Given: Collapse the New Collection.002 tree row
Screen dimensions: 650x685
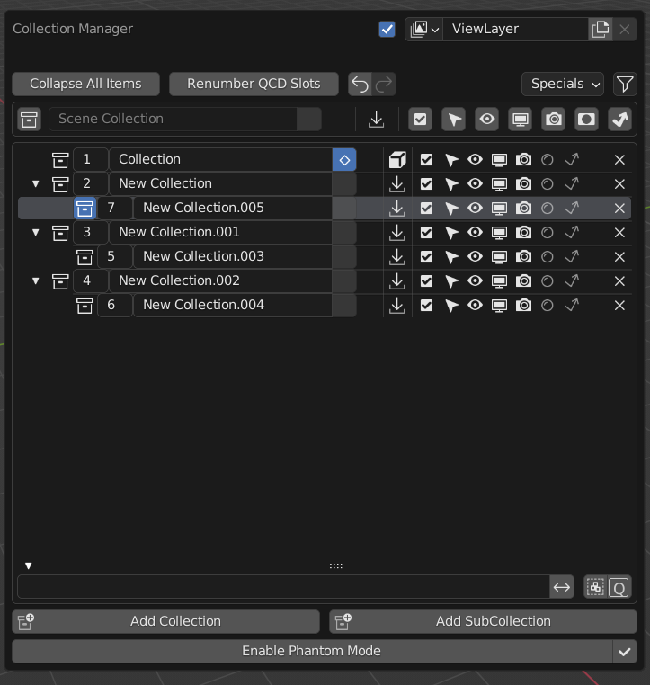Looking at the screenshot, I should (36, 280).
